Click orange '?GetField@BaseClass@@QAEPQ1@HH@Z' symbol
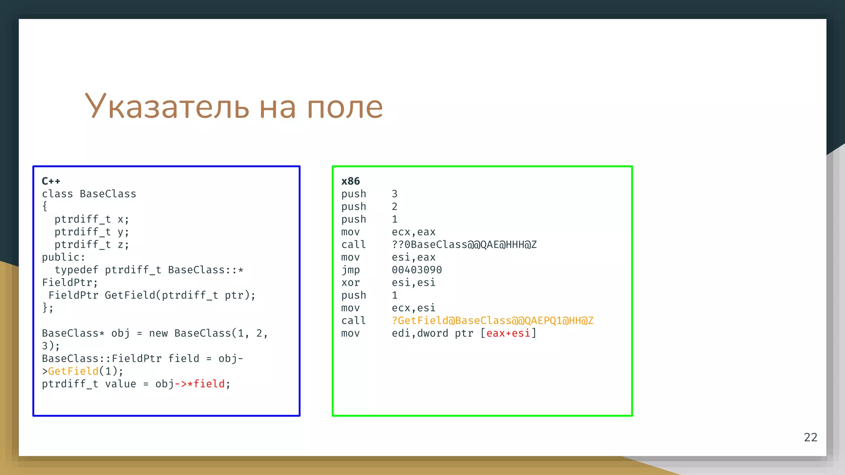 [x=493, y=320]
